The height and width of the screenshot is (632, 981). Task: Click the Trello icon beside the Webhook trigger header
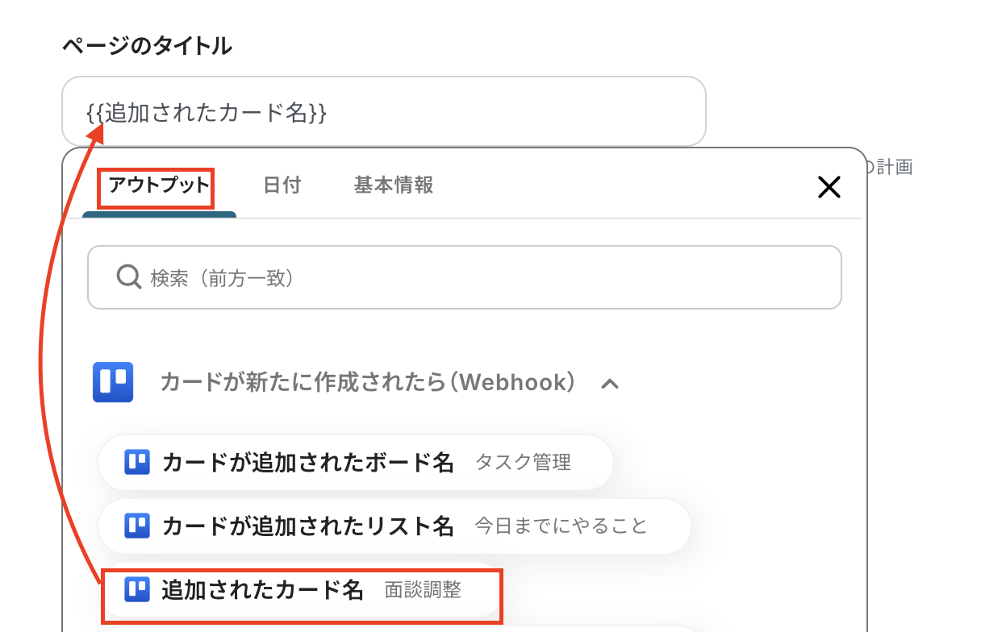tap(113, 382)
